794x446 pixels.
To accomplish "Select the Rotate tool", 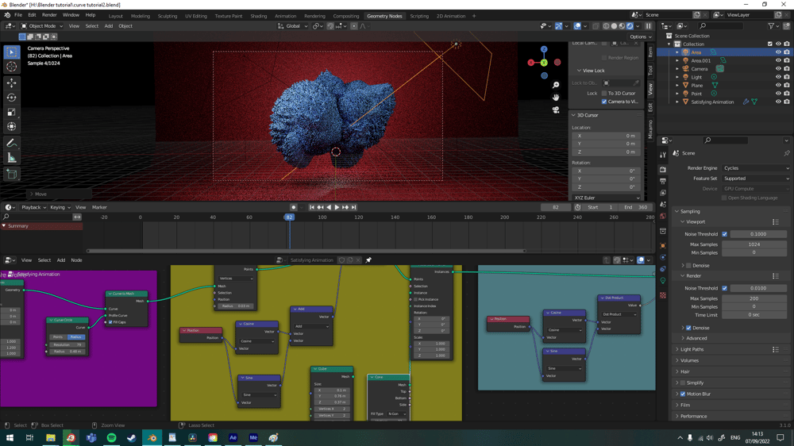I will (x=12, y=97).
